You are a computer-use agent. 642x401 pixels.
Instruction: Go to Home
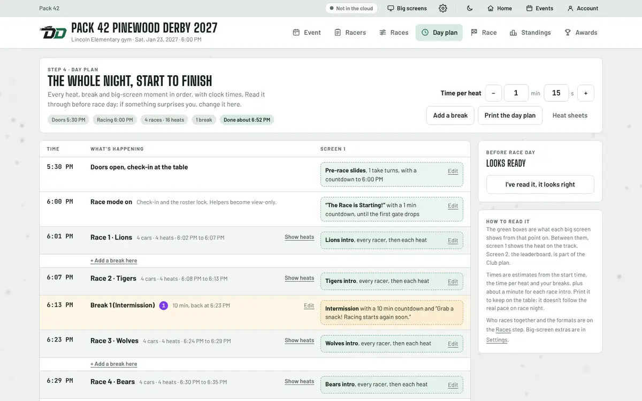tap(500, 9)
